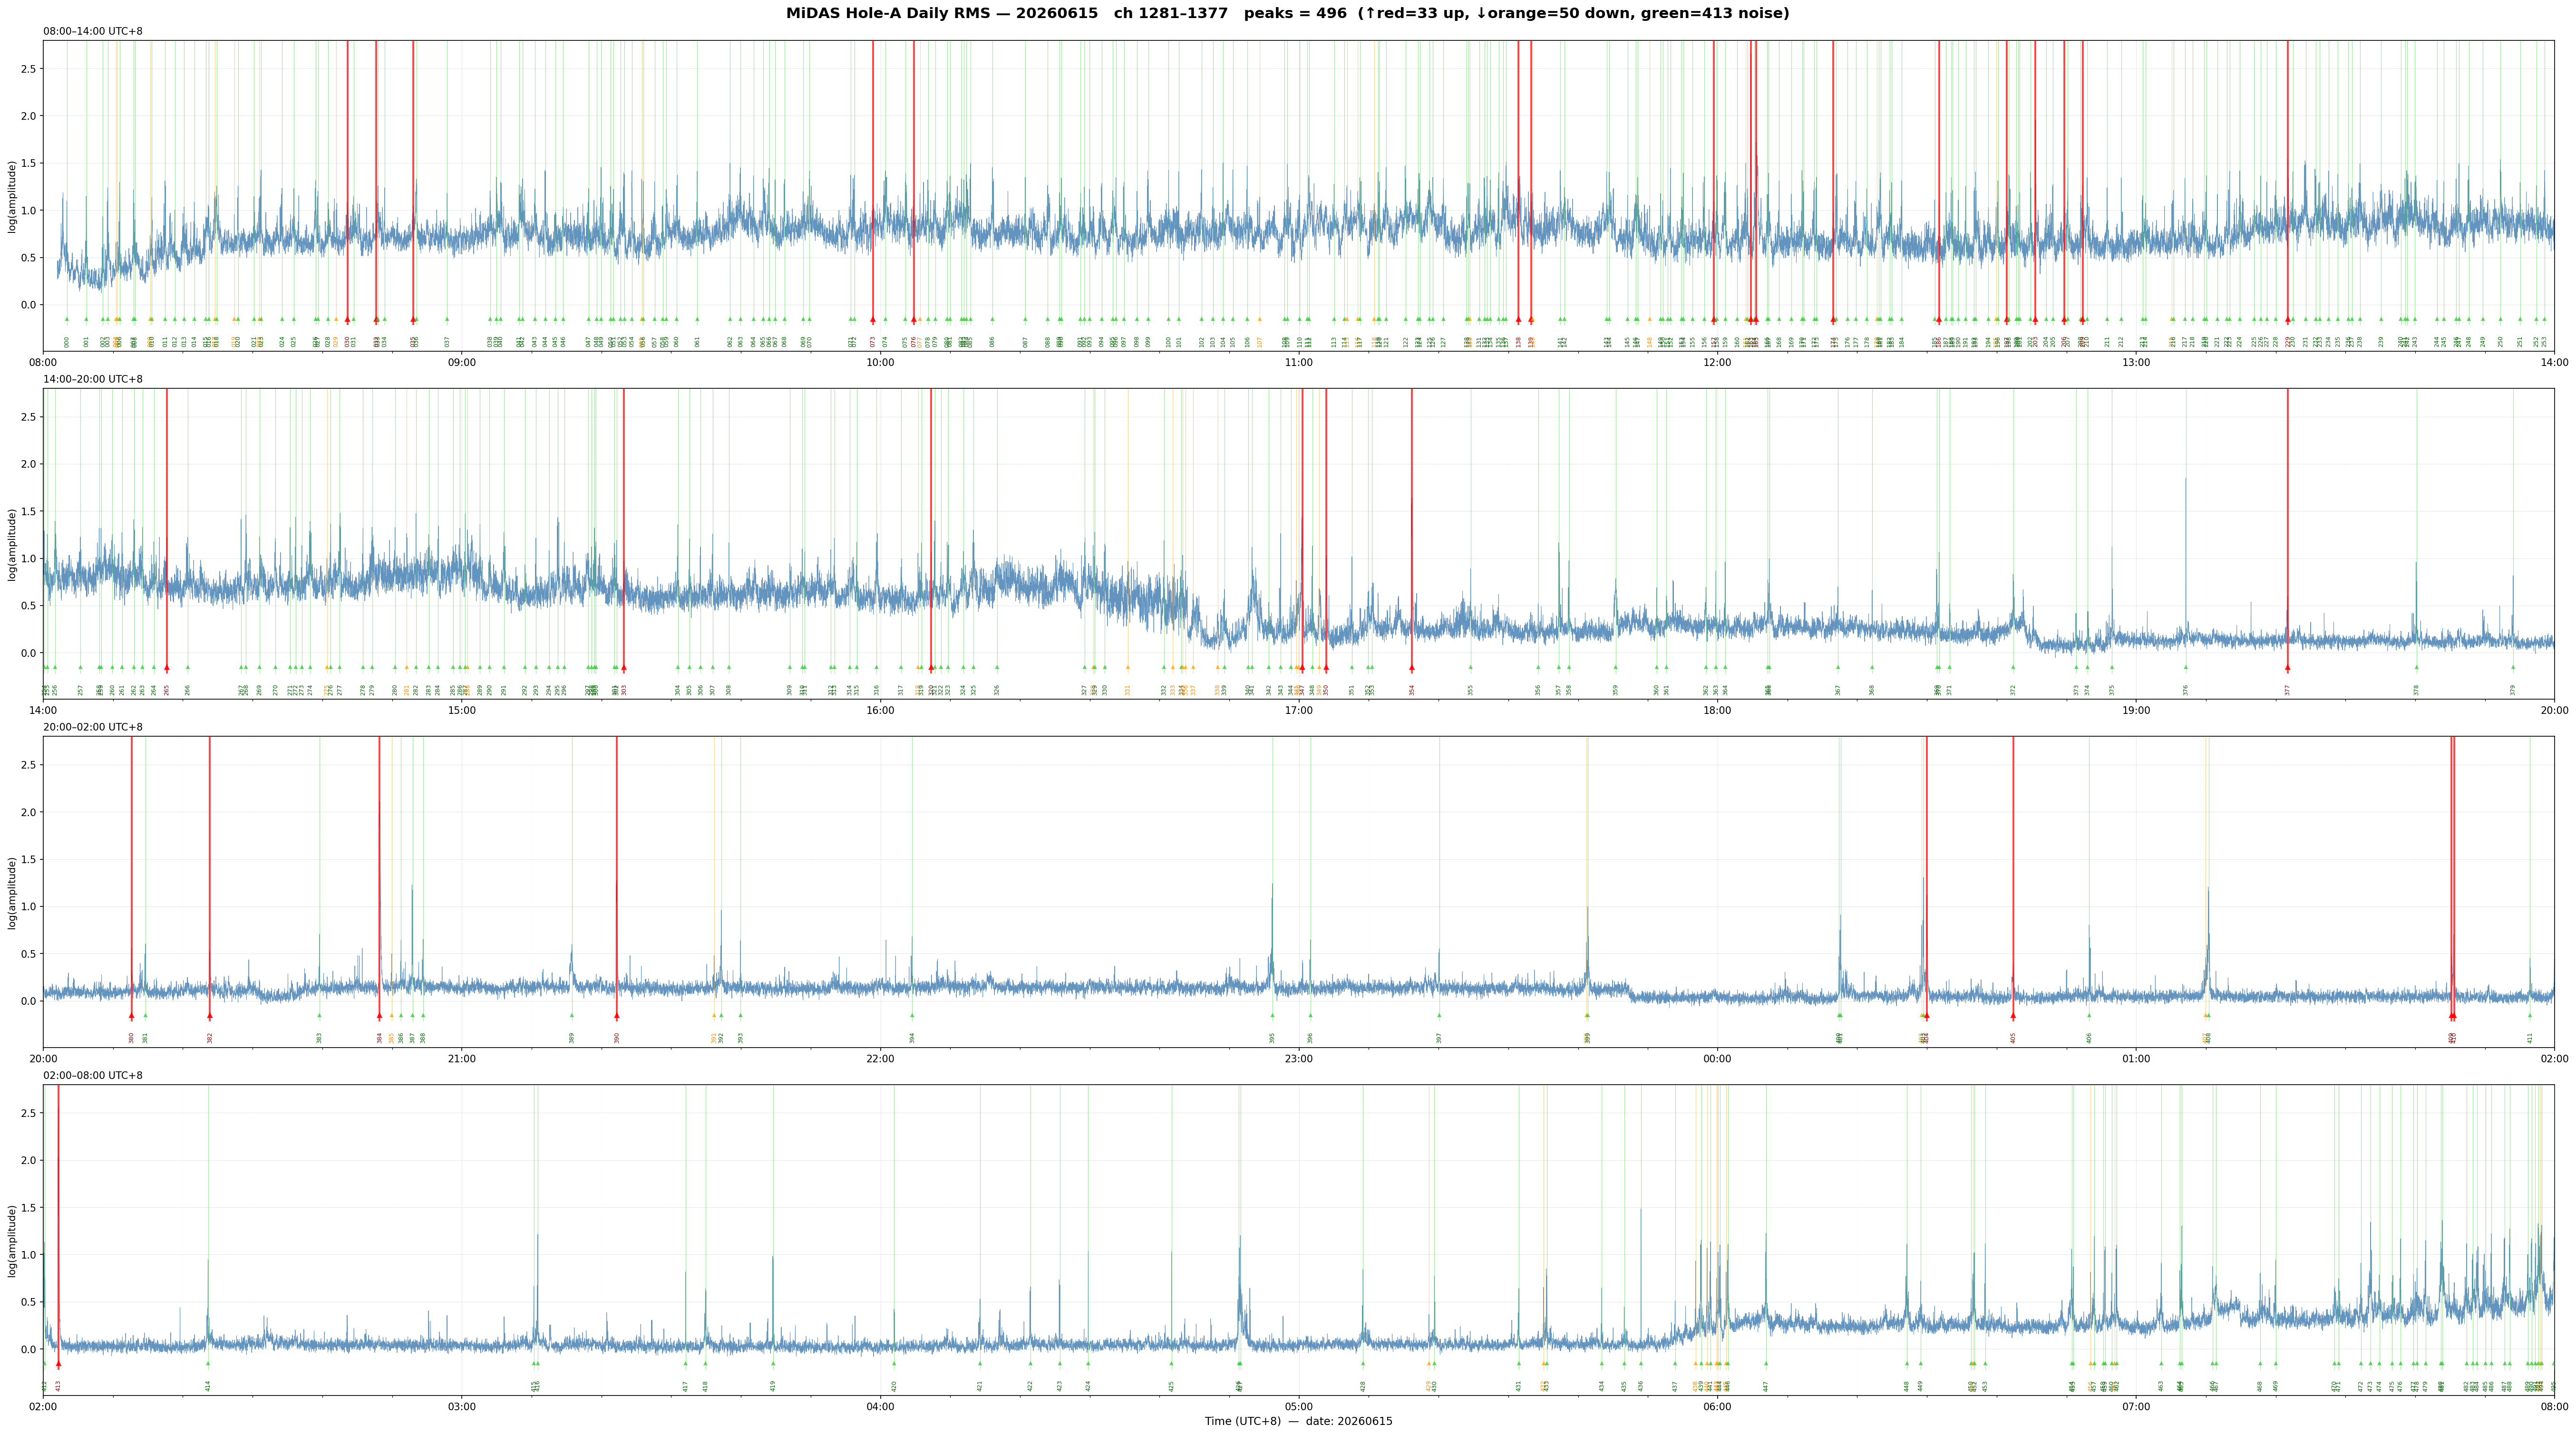The width and height of the screenshot is (2576, 1434).
Task: Click the "1.5" y-tick of the 14:00–20:00 panel
Action: [x=29, y=511]
